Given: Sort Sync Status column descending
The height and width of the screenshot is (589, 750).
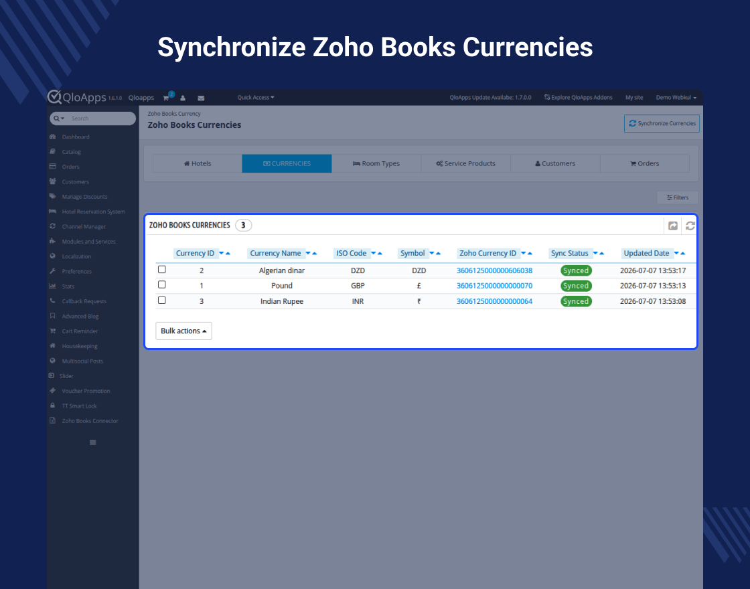Looking at the screenshot, I should (x=595, y=253).
